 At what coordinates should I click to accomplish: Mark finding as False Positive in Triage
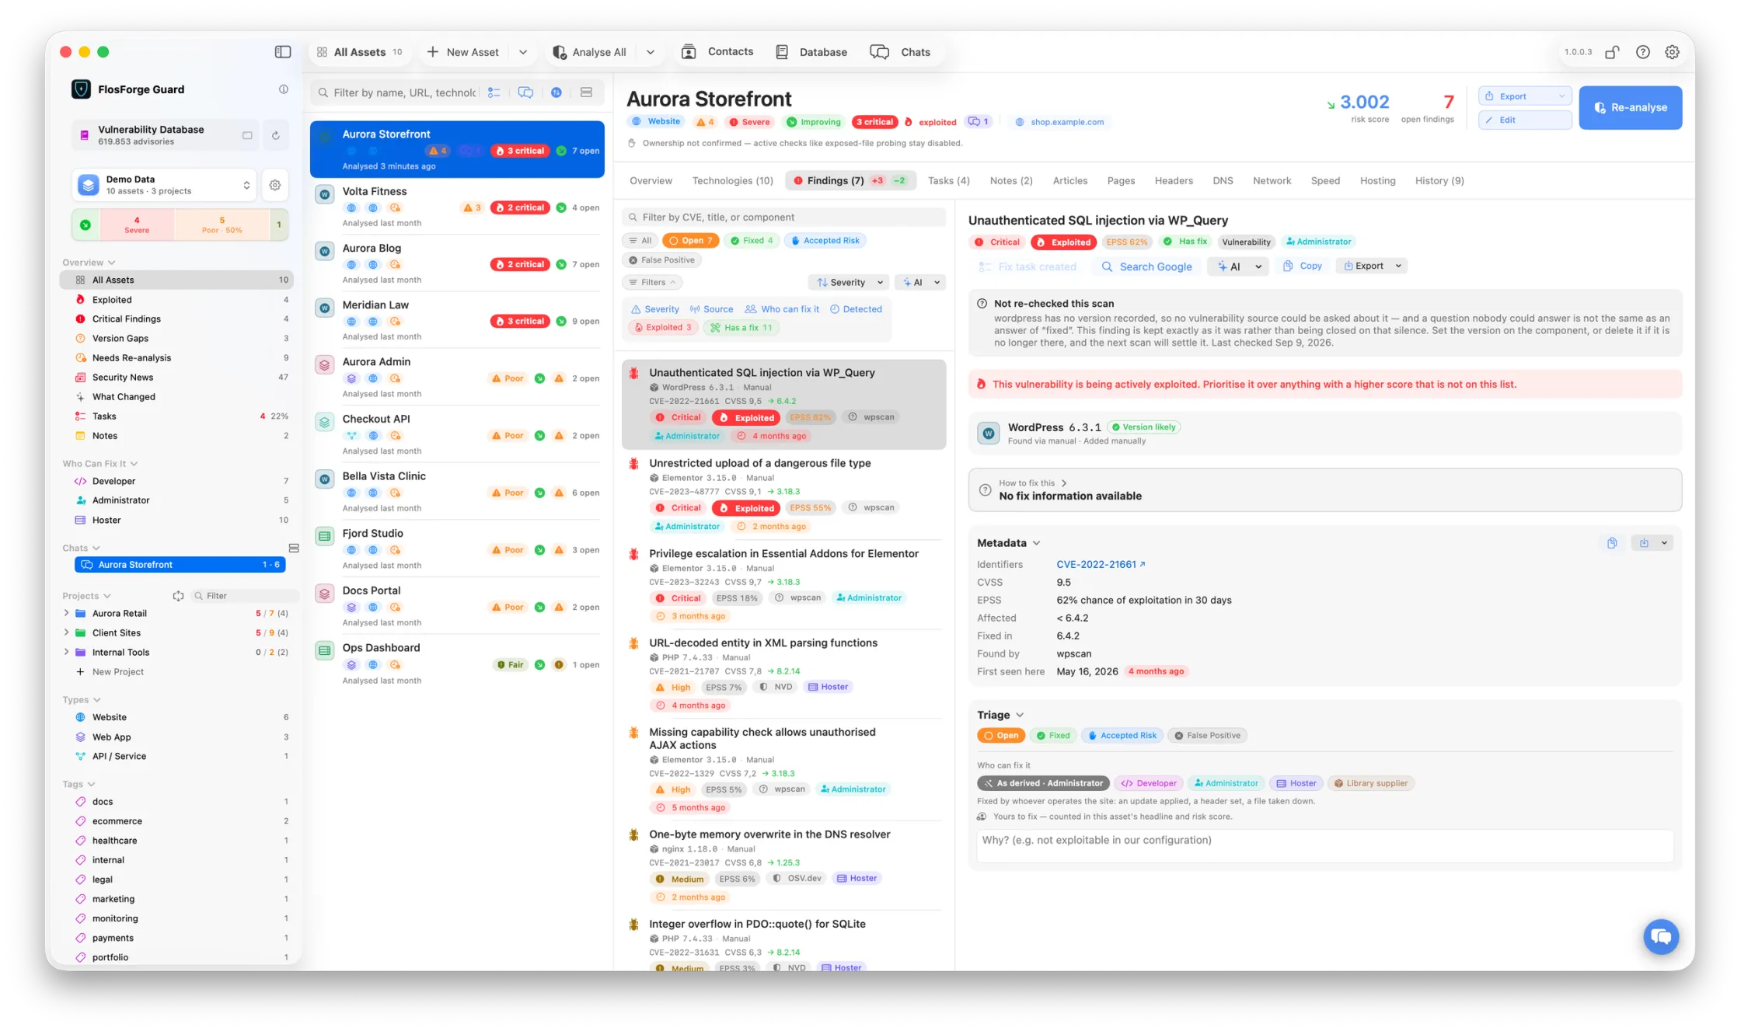point(1207,736)
